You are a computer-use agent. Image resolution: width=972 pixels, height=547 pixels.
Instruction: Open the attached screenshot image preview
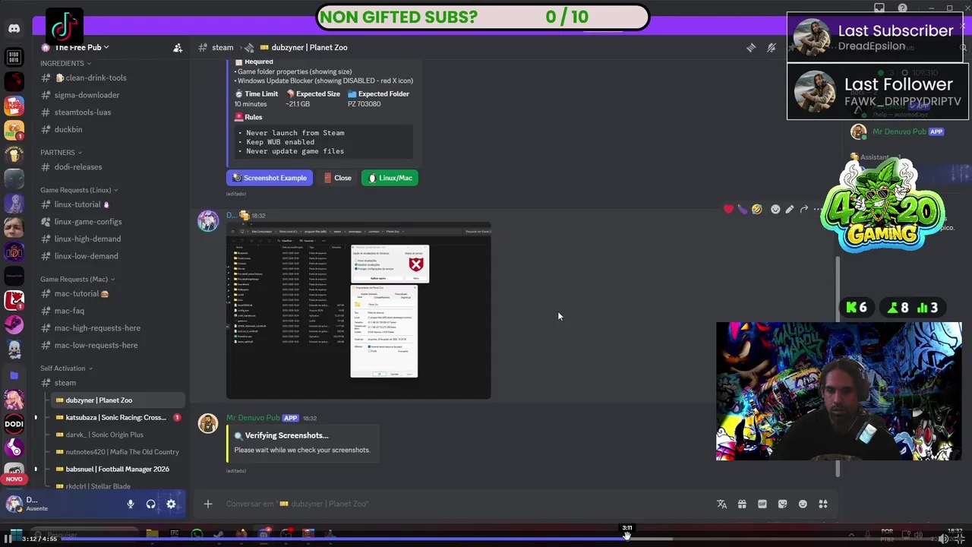[x=358, y=311]
